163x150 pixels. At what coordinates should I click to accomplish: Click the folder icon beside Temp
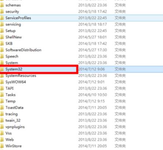click(2, 101)
